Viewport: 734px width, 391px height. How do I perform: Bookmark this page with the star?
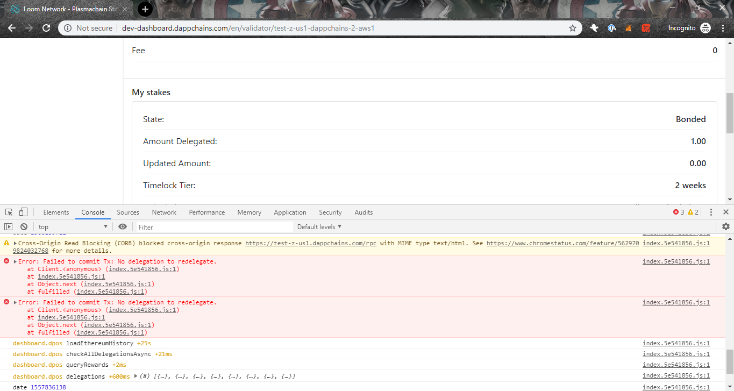click(572, 27)
